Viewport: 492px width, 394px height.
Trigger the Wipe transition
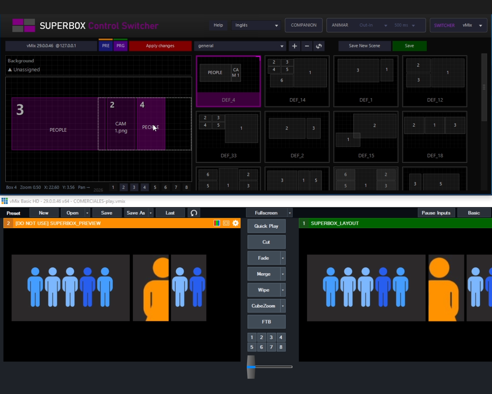point(264,290)
